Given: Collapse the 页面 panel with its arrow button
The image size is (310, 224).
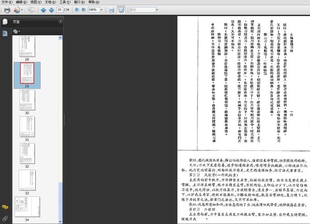Looking at the screenshot, I should (x=60, y=22).
